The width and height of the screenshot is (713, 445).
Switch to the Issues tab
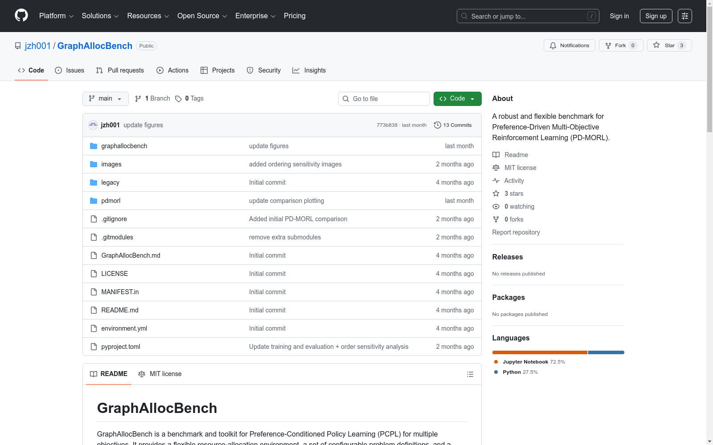point(70,70)
